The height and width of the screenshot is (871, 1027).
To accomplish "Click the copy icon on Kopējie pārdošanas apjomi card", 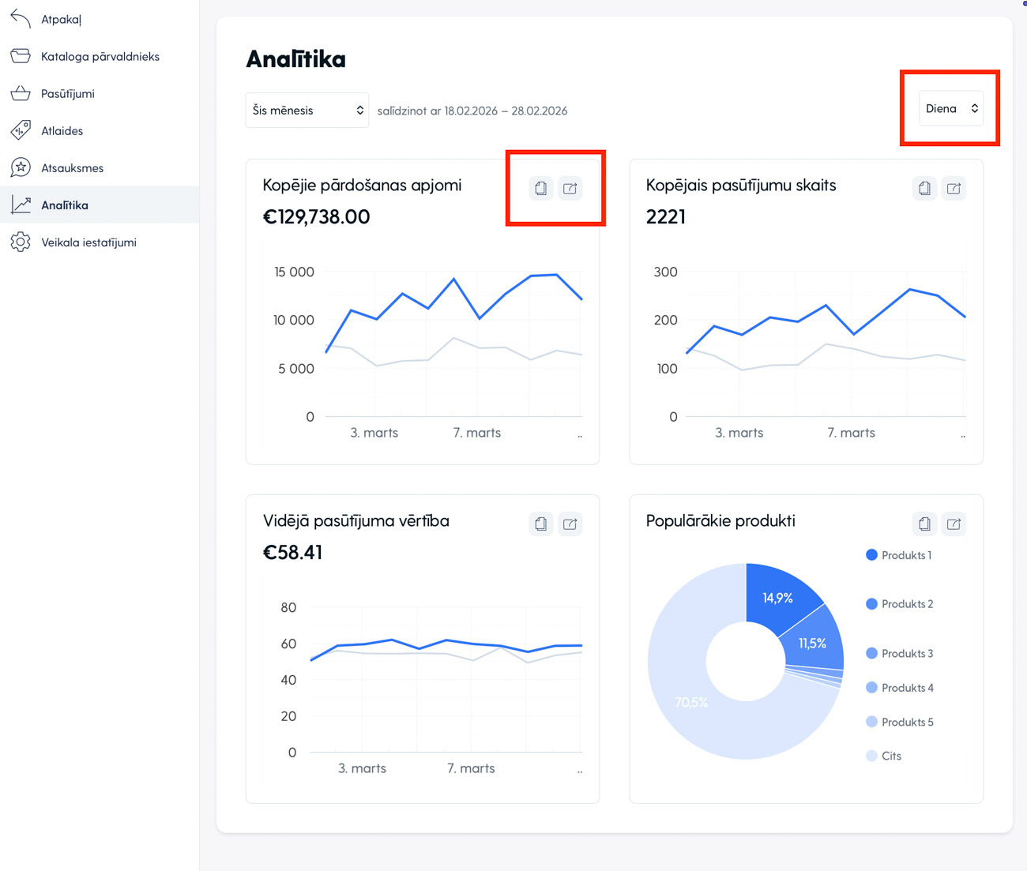I will (x=540, y=189).
